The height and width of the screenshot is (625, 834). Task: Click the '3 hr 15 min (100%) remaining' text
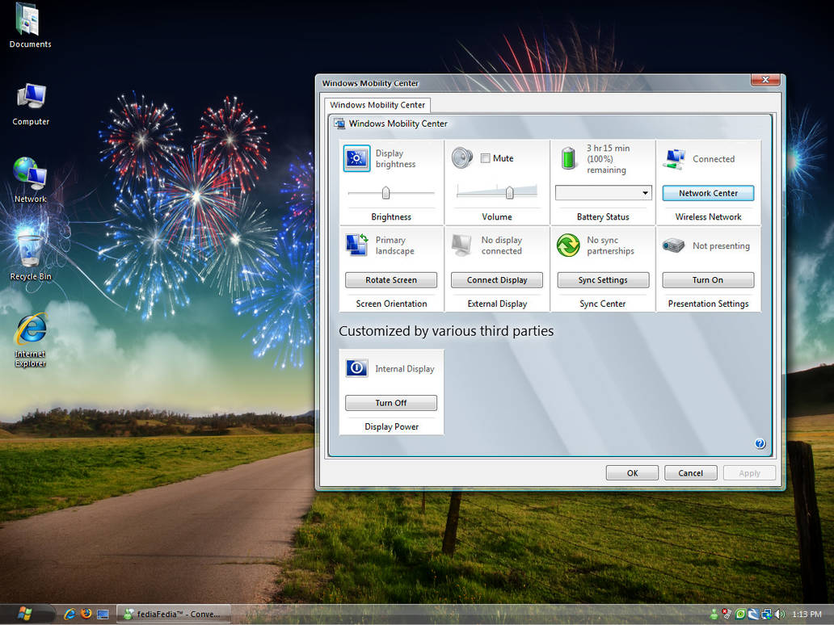pos(608,159)
